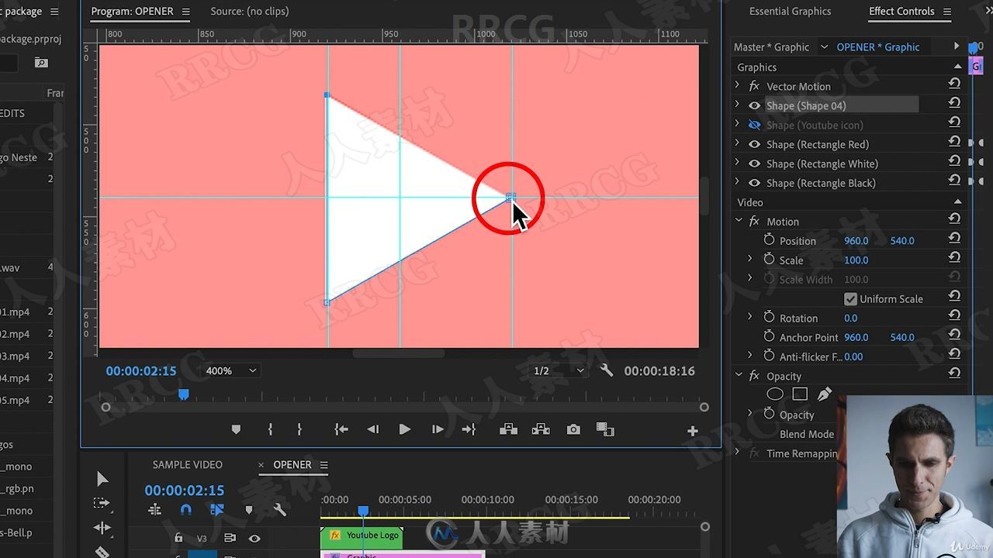The height and width of the screenshot is (558, 993).
Task: Open the OPENER sequence panel menu
Action: 324,465
